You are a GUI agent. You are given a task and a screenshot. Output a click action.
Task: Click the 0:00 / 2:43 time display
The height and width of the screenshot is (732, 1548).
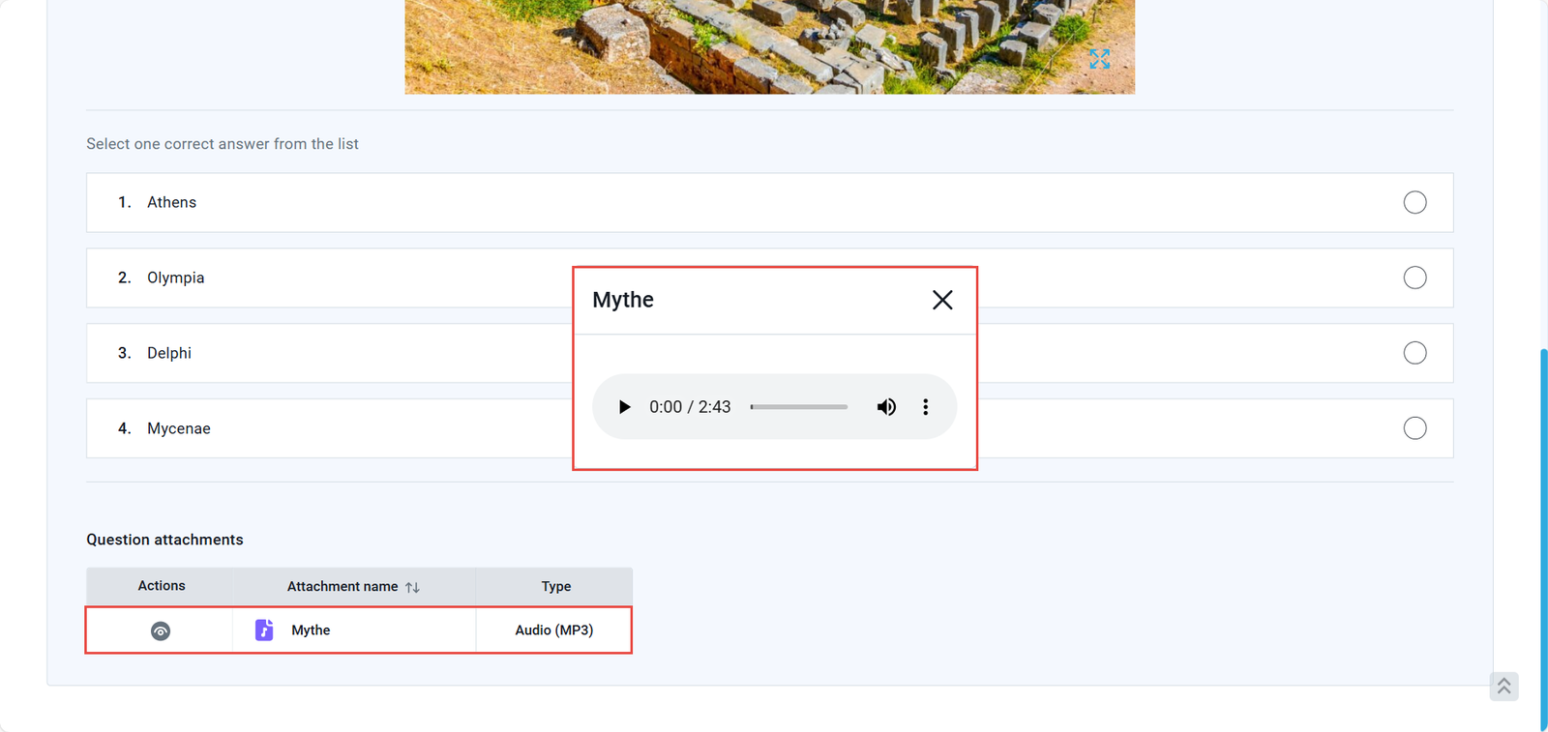(690, 407)
